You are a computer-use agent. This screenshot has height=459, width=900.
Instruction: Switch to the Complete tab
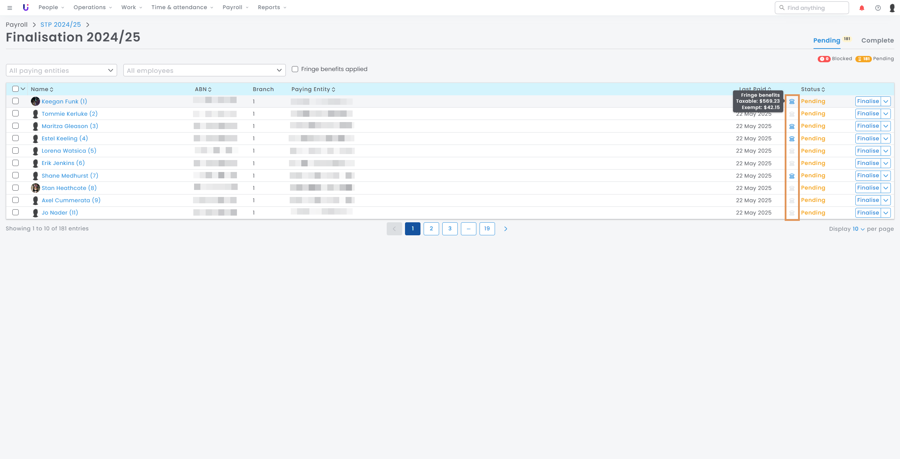877,40
